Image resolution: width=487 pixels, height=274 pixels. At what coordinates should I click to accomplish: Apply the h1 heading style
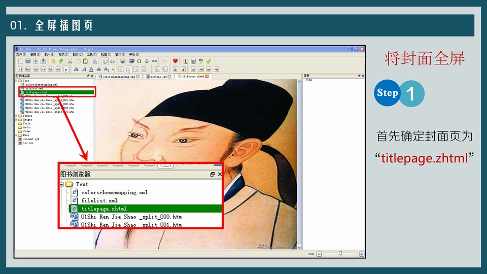pos(20,69)
